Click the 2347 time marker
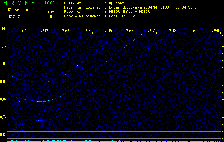 click(x=151, y=31)
